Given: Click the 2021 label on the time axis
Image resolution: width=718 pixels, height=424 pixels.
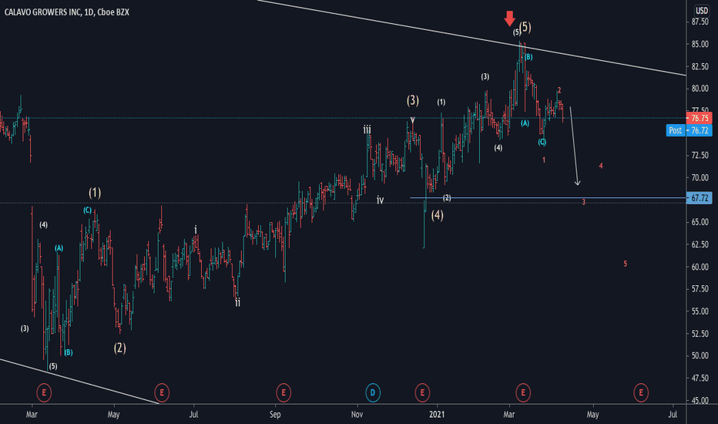Looking at the screenshot, I should [x=437, y=415].
